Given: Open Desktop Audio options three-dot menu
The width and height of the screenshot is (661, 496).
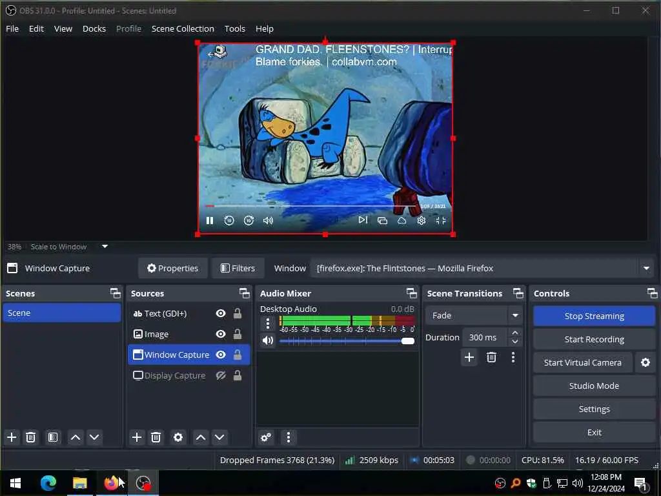Looking at the screenshot, I should pos(268,324).
